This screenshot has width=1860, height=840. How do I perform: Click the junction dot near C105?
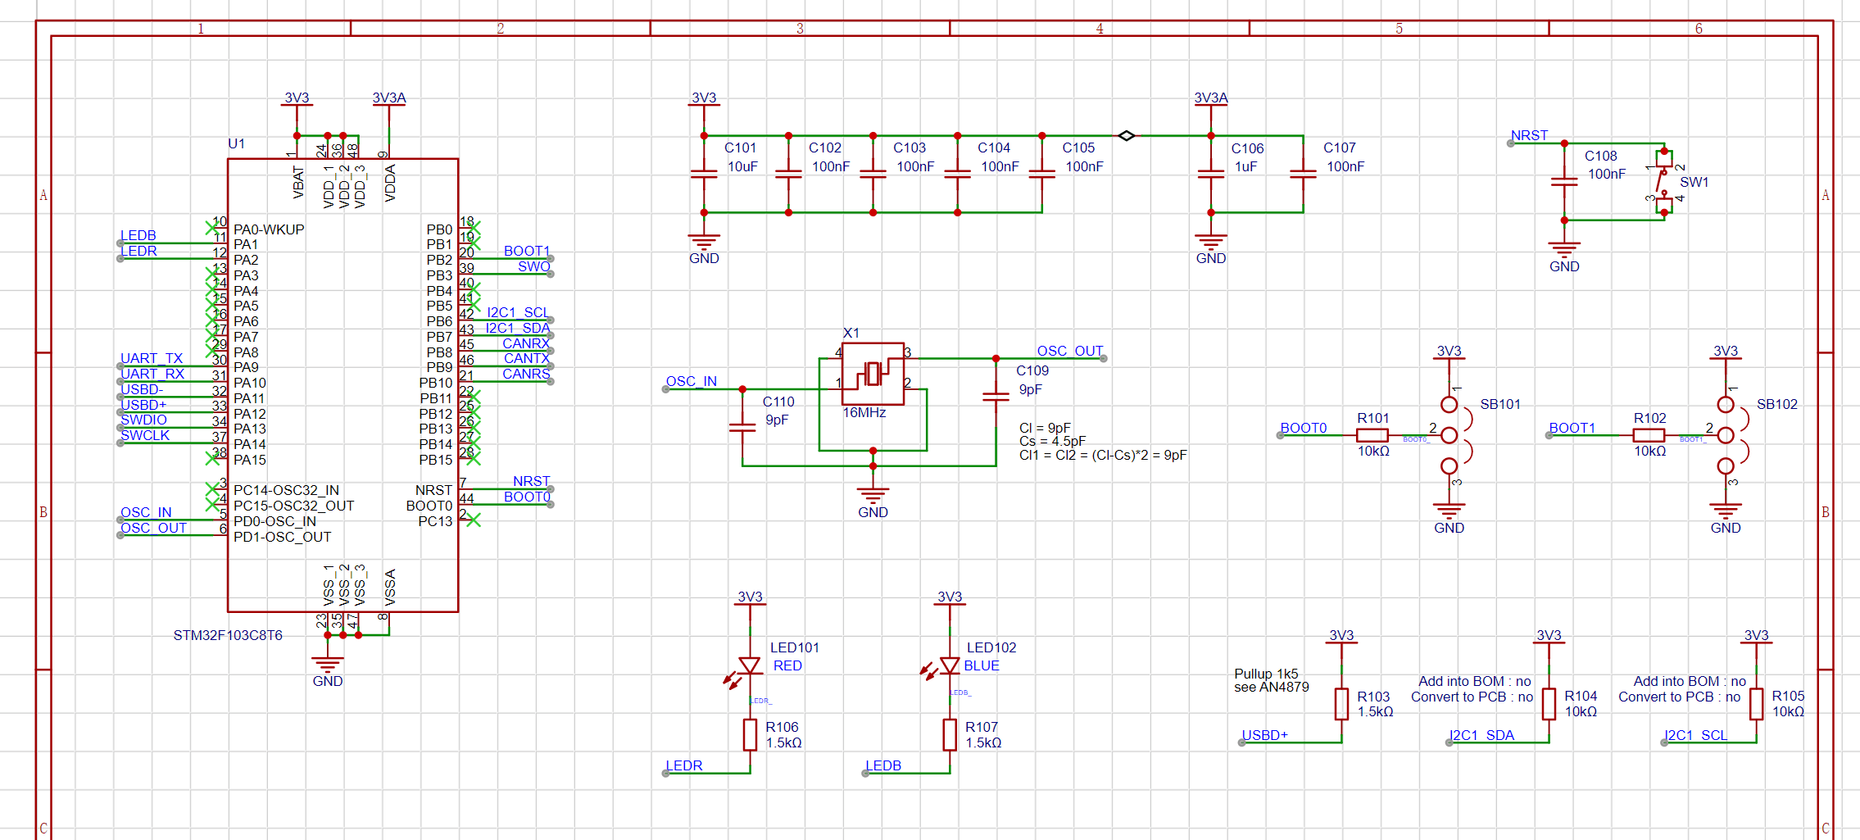(1042, 134)
